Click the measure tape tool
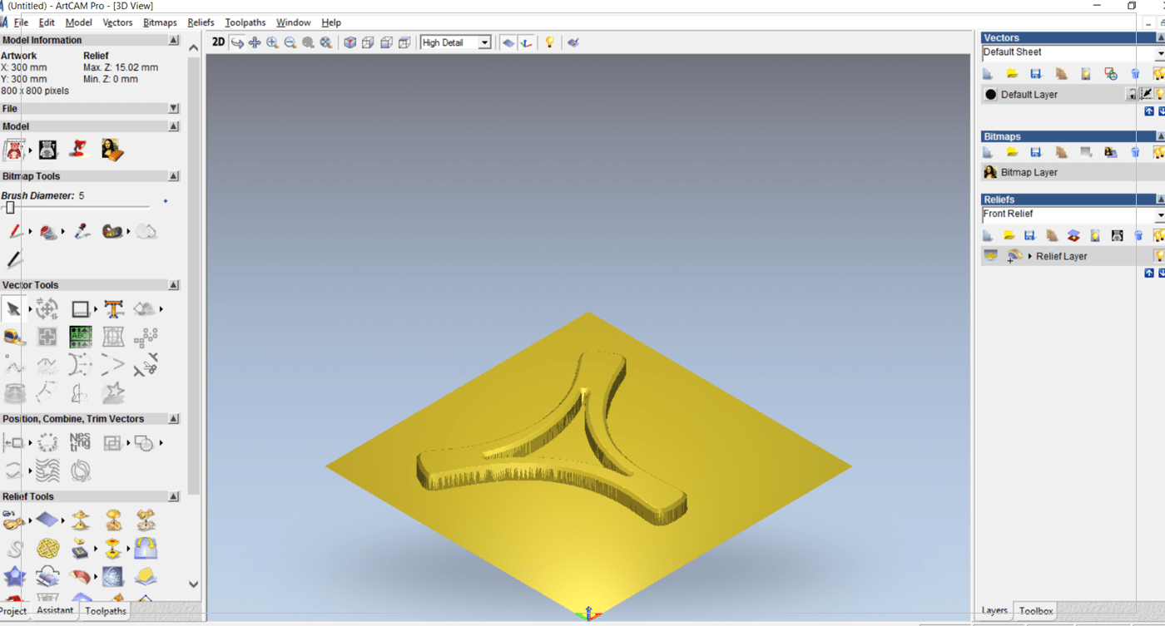The image size is (1165, 626). click(14, 337)
